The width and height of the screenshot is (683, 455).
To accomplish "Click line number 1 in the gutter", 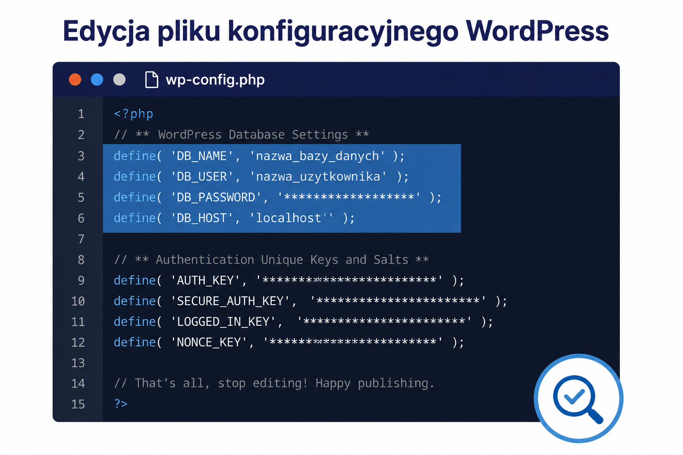I will click(x=81, y=114).
